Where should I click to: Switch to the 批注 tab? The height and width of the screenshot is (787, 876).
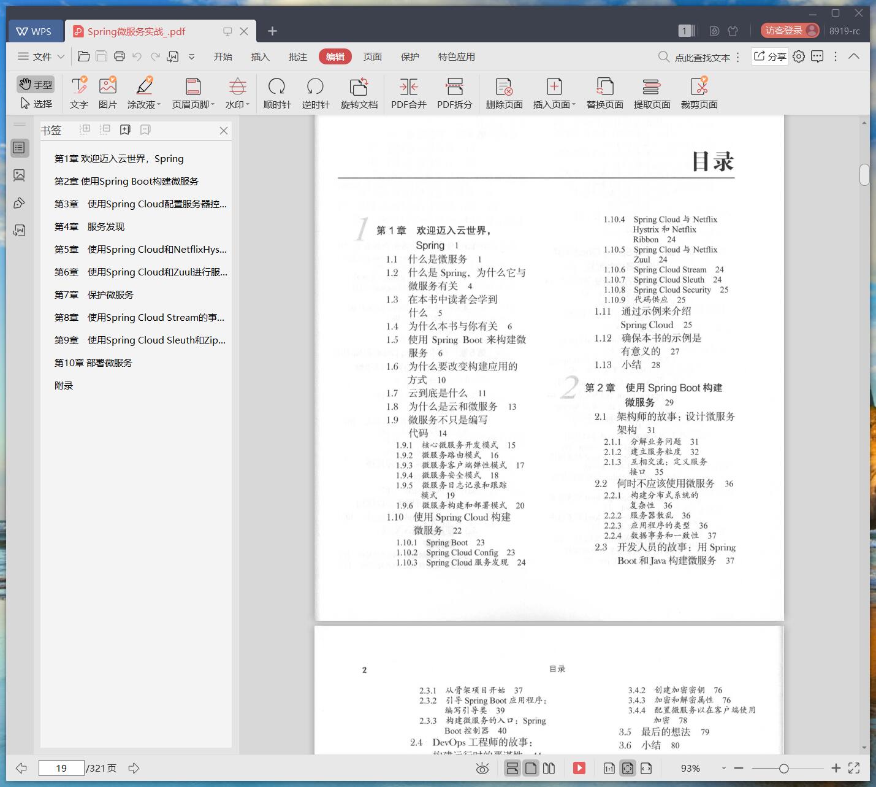[298, 56]
